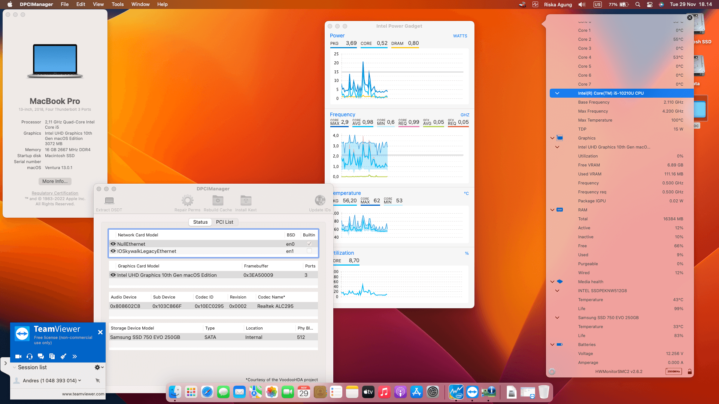Switch to PCI List tab in DPCIManager

[224, 222]
